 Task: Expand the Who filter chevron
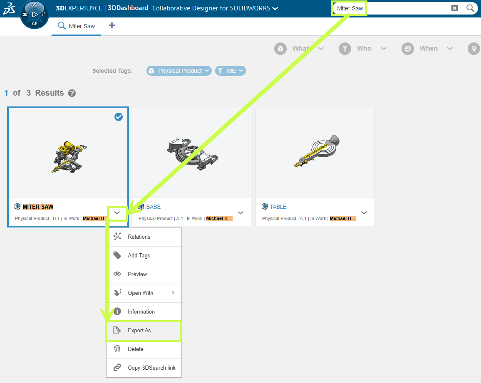[384, 49]
